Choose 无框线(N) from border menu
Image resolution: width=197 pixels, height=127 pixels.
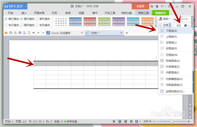click(175, 55)
